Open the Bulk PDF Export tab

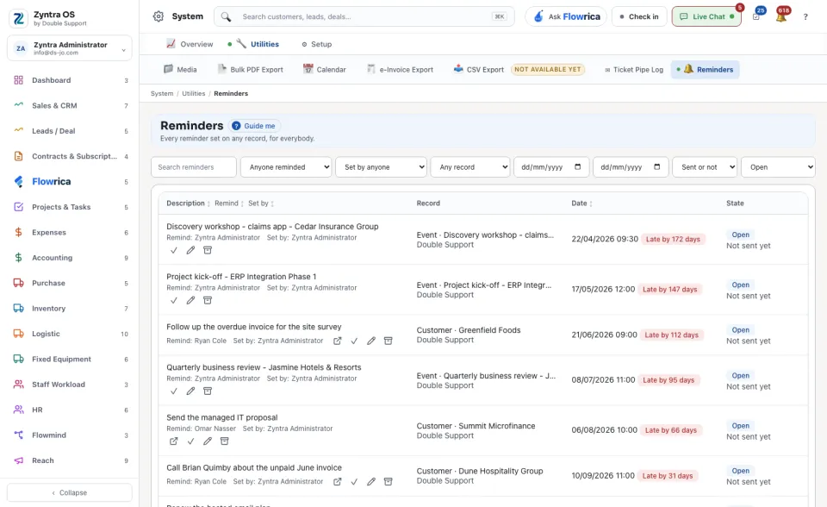point(250,70)
